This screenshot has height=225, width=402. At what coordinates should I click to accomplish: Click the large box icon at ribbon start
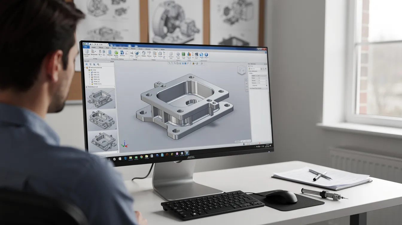click(x=87, y=51)
